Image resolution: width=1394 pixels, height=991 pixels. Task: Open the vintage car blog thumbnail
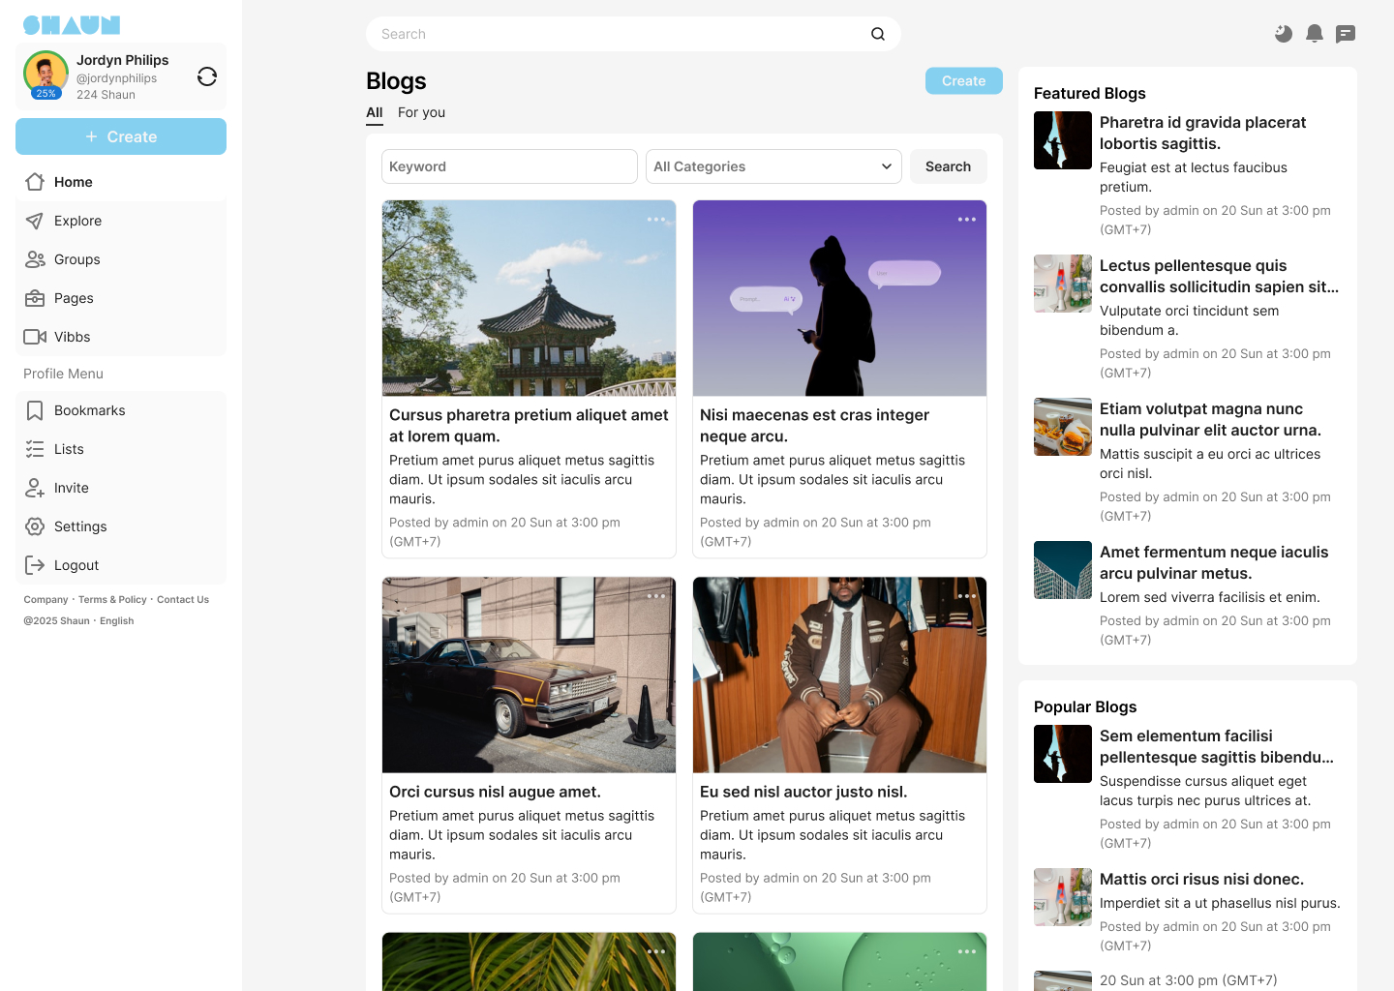point(529,676)
